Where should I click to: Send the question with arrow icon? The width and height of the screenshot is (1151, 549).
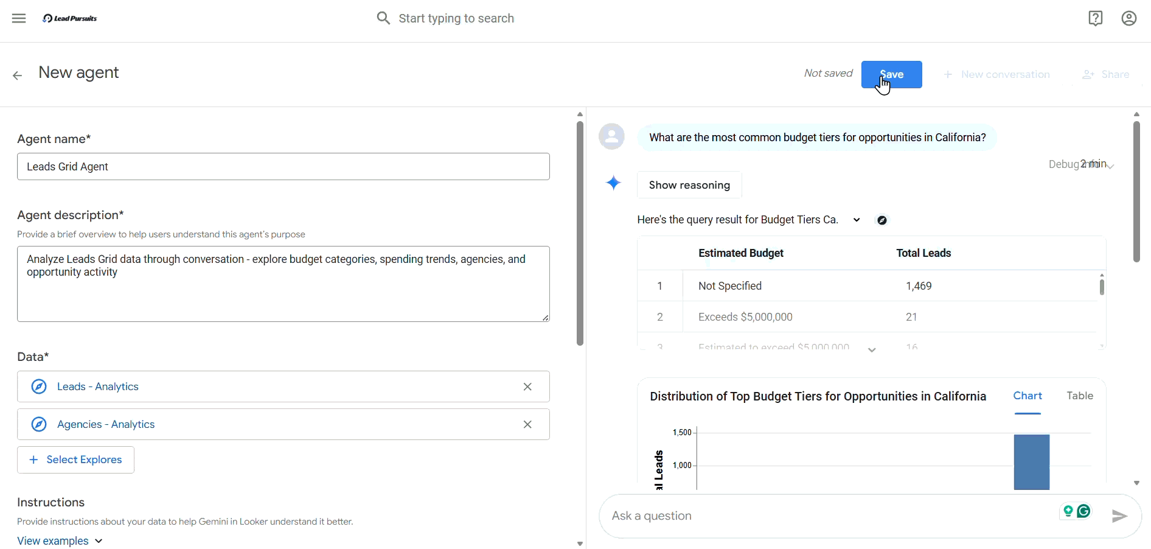pyautogui.click(x=1120, y=517)
